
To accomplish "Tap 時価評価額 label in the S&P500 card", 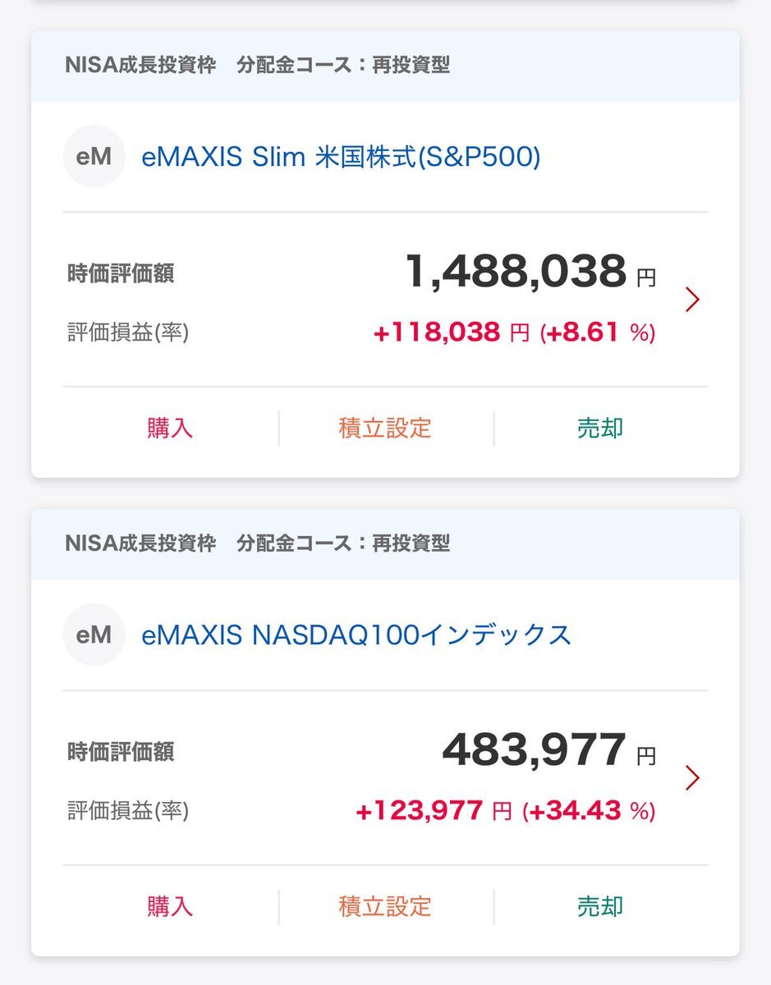I will pos(121,273).
